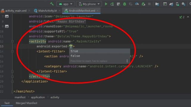Close the activity_main.xml tab
This screenshot has width=191, height=107.
coord(29,11)
